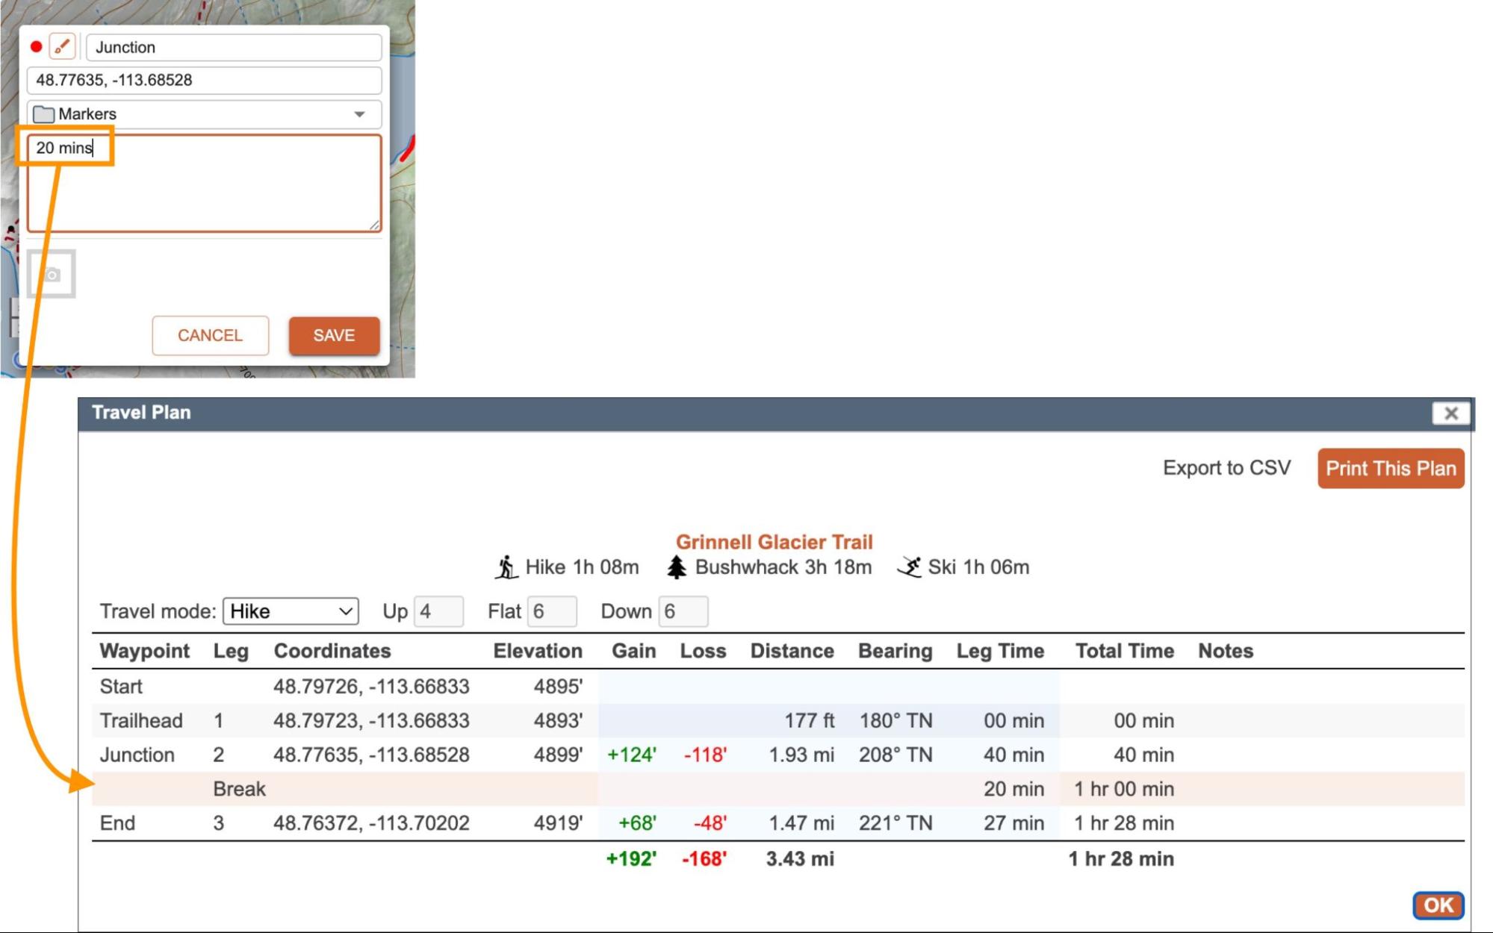This screenshot has height=933, width=1493.
Task: Click the Markers folder icon
Action: pos(44,114)
